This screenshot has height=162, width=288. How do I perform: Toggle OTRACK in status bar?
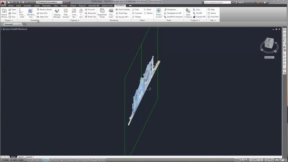pos(75,160)
